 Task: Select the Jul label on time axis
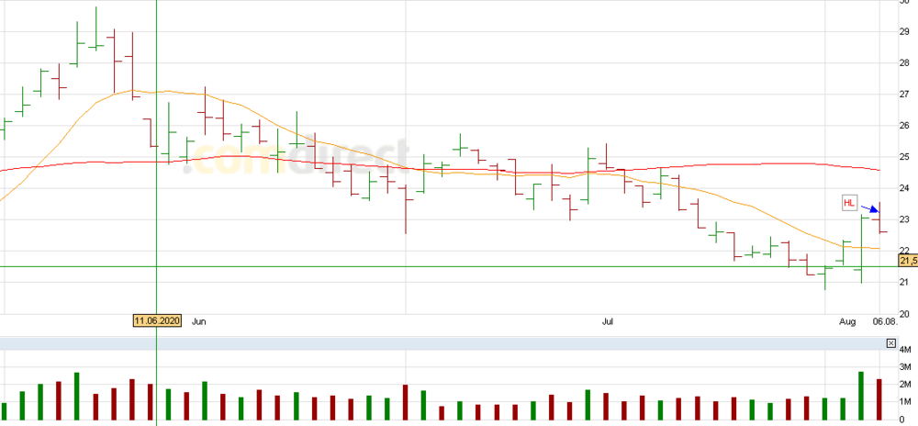[607, 321]
